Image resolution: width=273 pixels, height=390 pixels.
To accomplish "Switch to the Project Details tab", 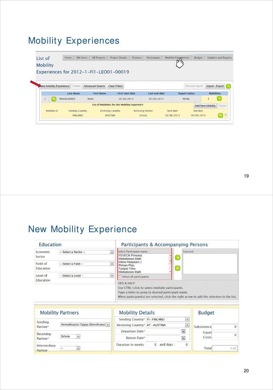I will (119, 58).
